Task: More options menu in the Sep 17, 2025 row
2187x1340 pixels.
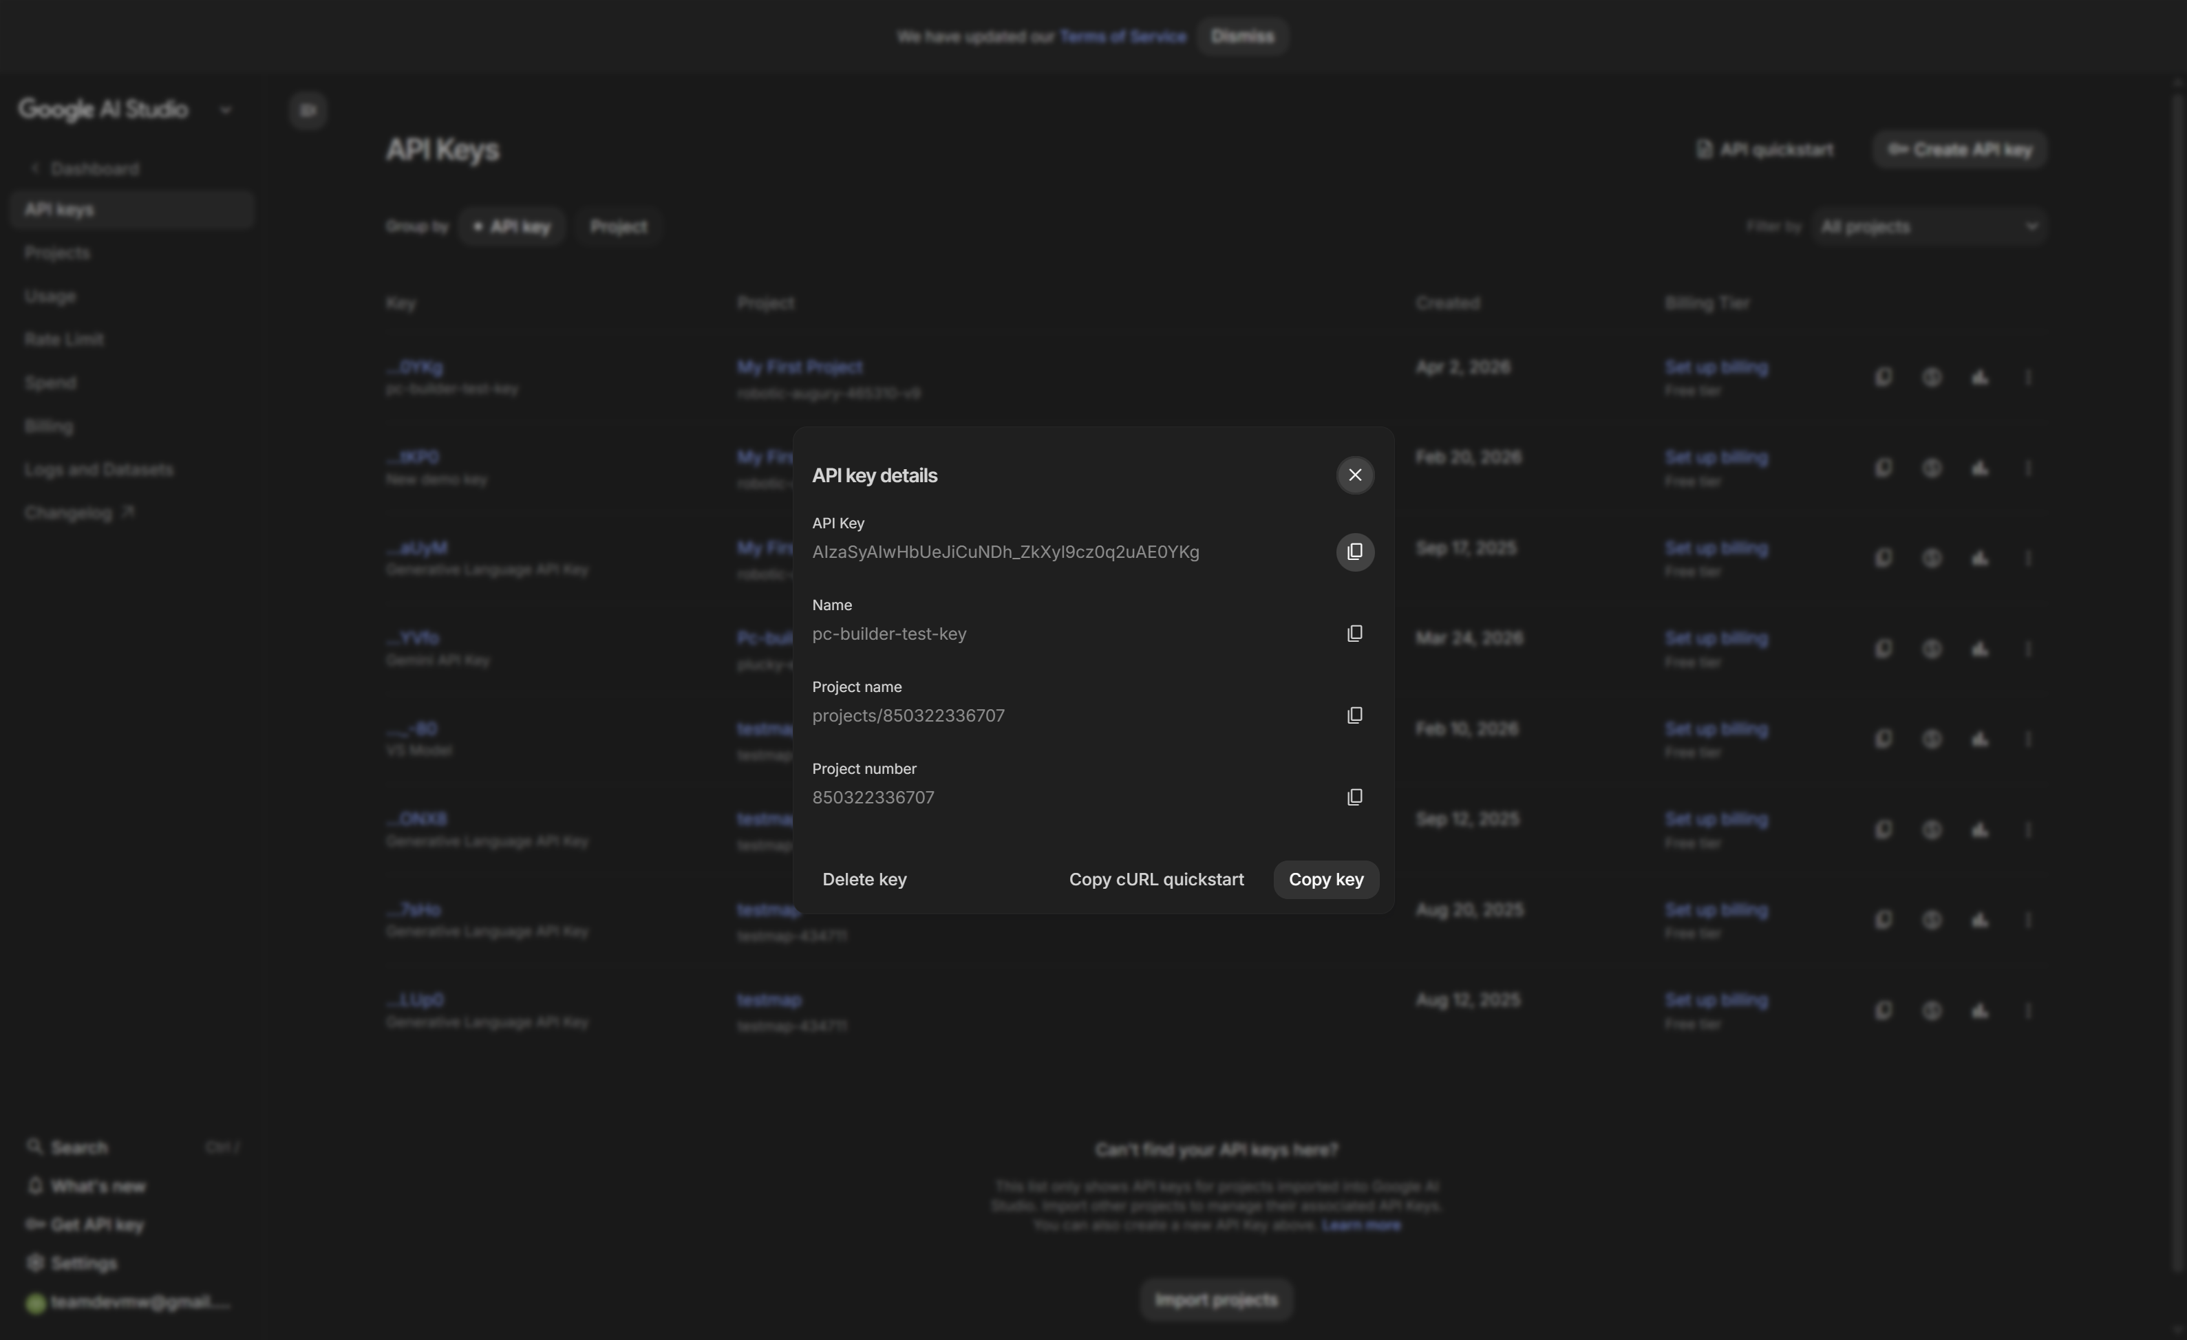Action: coord(2028,558)
